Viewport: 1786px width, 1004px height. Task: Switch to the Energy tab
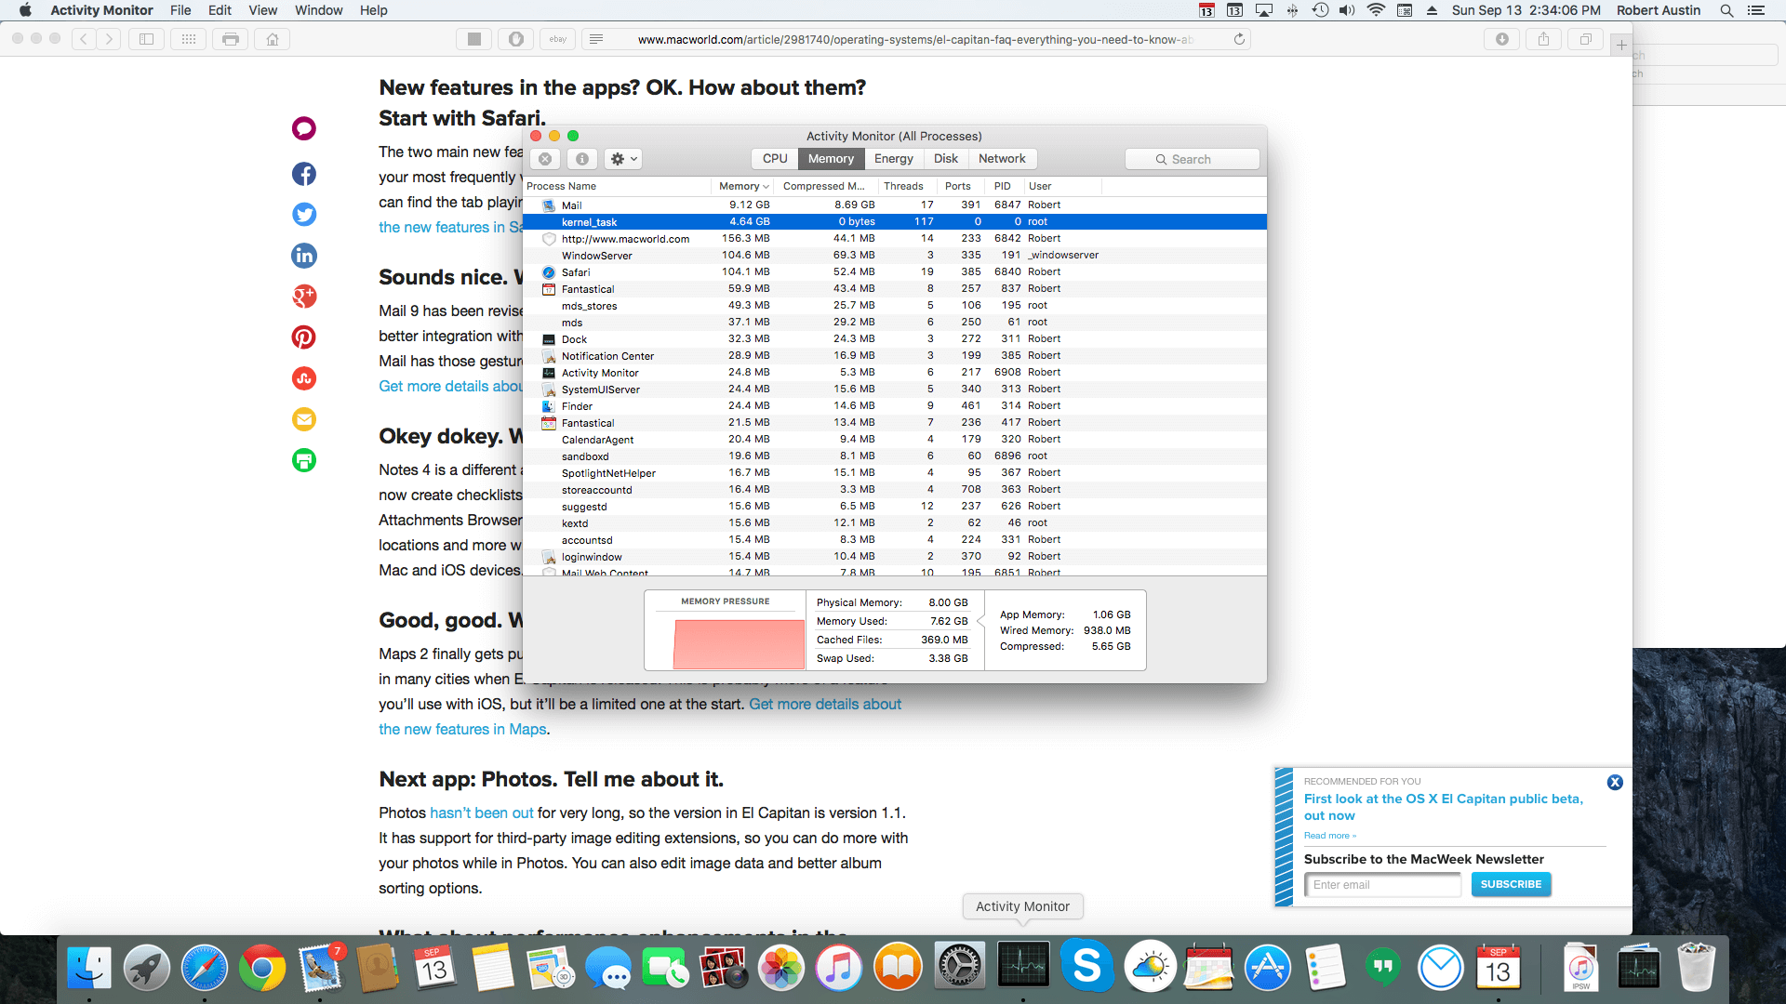(x=893, y=159)
